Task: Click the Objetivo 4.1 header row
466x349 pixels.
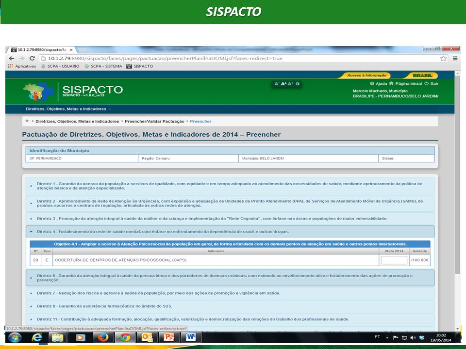Action: coord(230,244)
